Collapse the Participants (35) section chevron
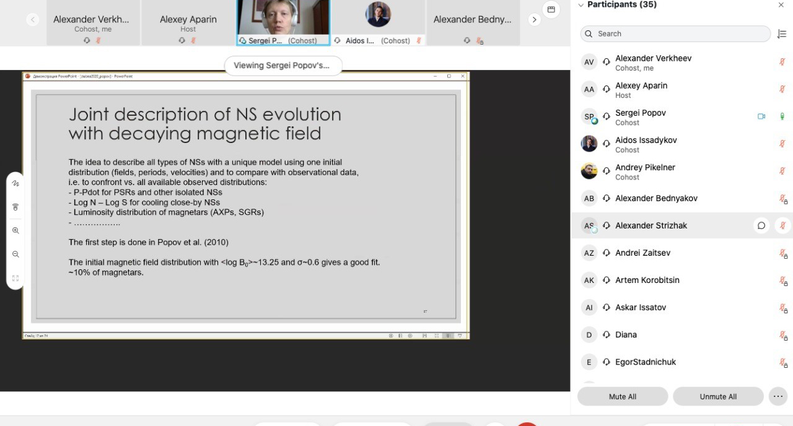Viewport: 793px width, 426px height. click(581, 5)
